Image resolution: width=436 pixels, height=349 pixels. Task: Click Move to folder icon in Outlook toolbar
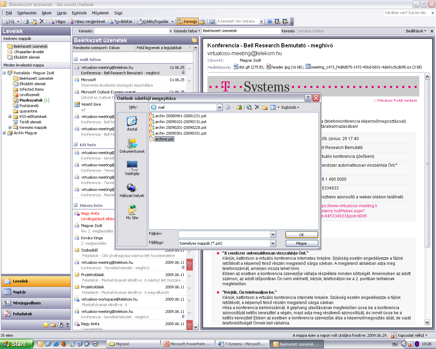tap(34, 21)
